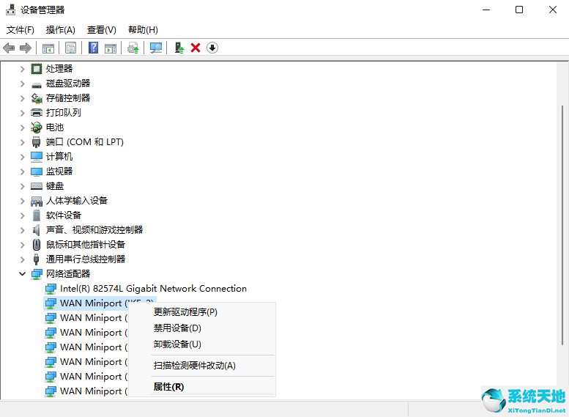569x417 pixels.
Task: Click the update device driver toolbar icon
Action: click(x=133, y=48)
